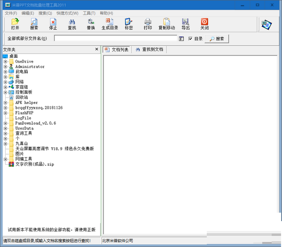
Task: Open the 复制移动 copy-move tool
Action: [167, 24]
